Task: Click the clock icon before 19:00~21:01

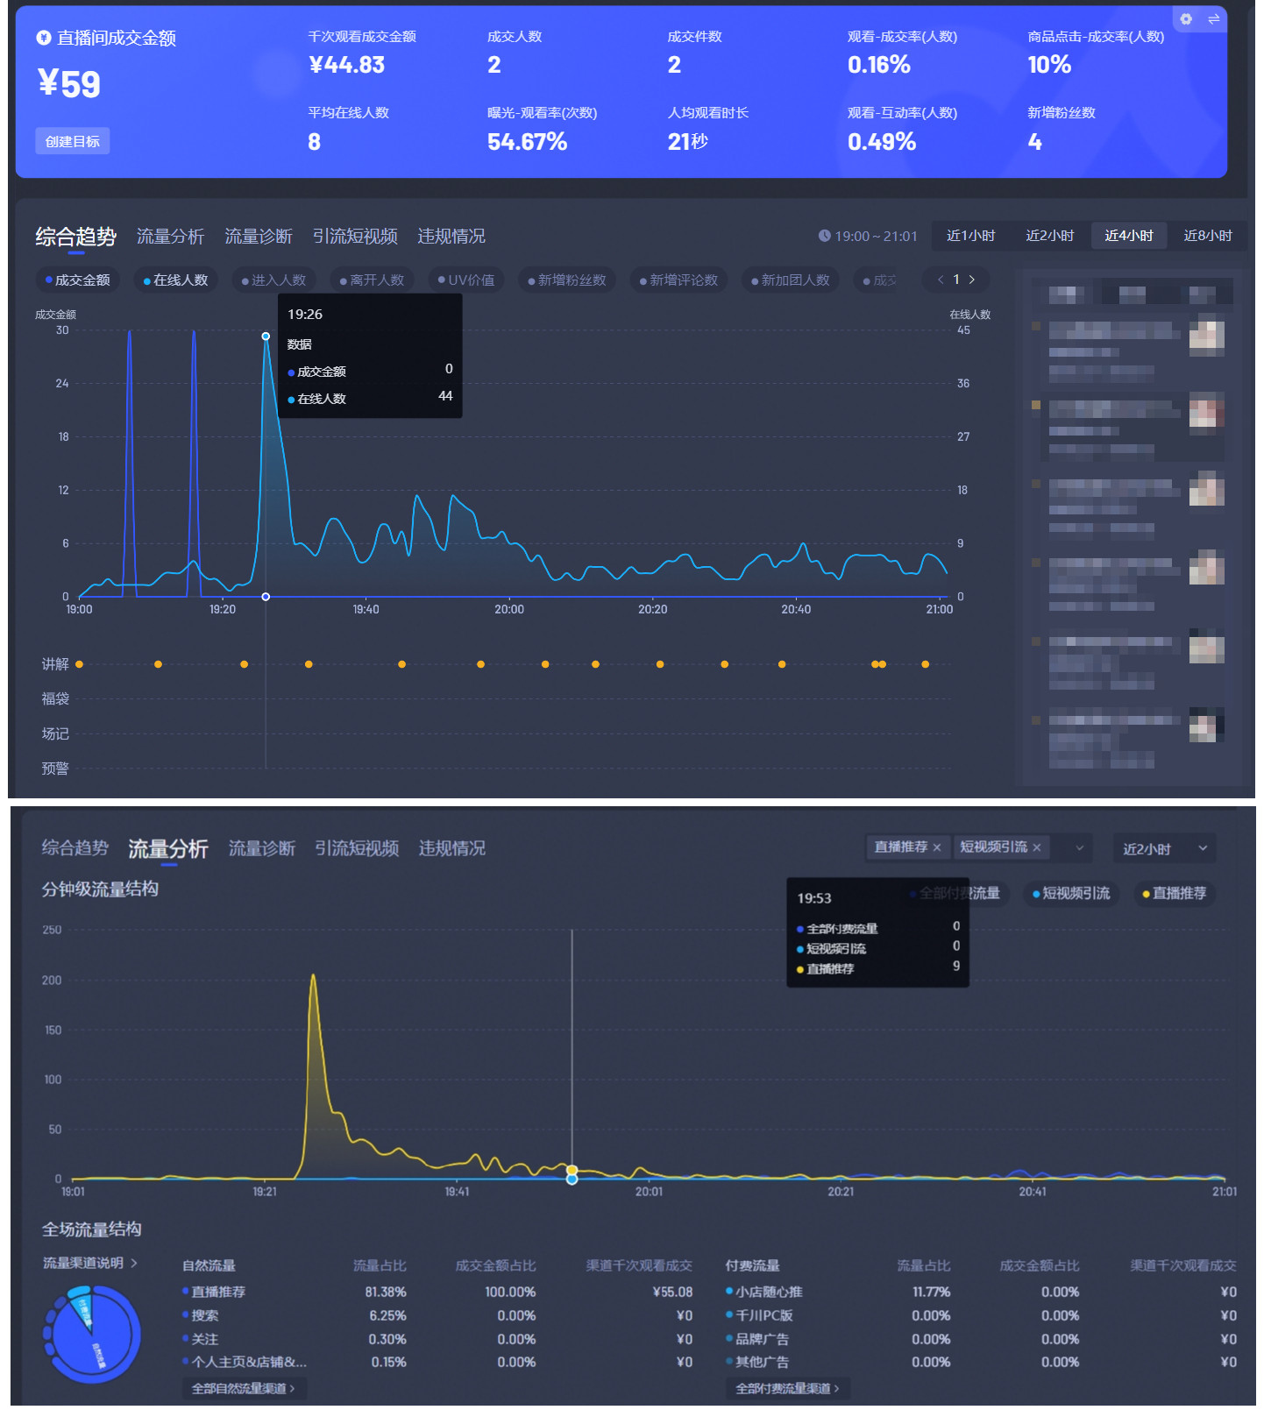Action: tap(824, 236)
